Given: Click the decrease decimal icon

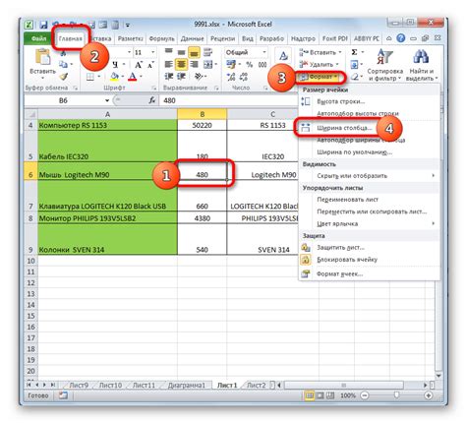Looking at the screenshot, I should pos(244,77).
